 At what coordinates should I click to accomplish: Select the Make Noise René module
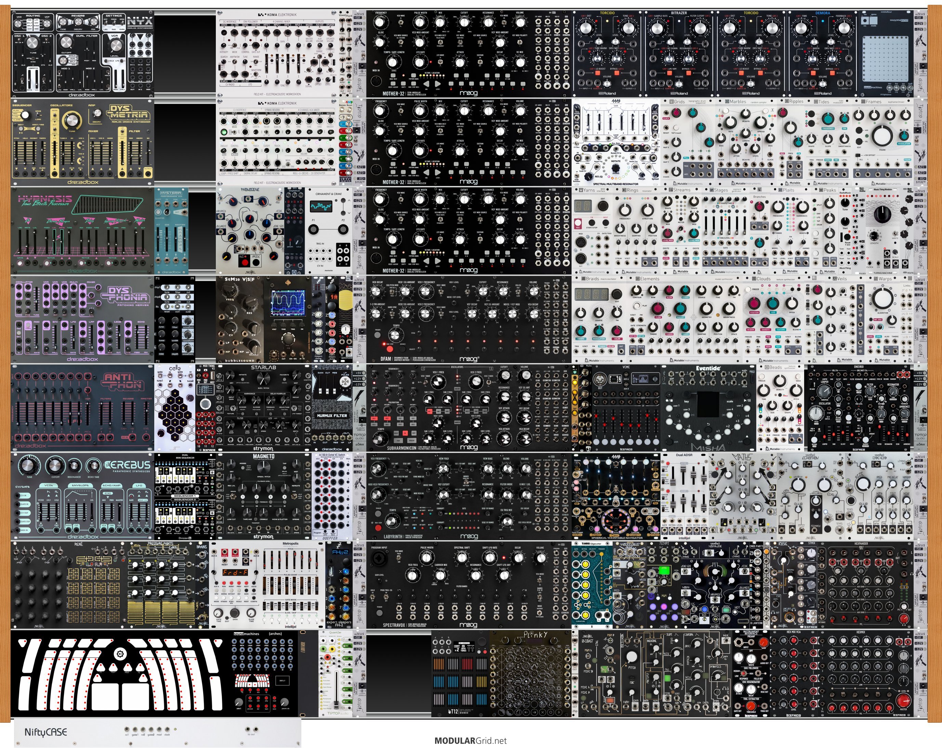click(x=69, y=586)
